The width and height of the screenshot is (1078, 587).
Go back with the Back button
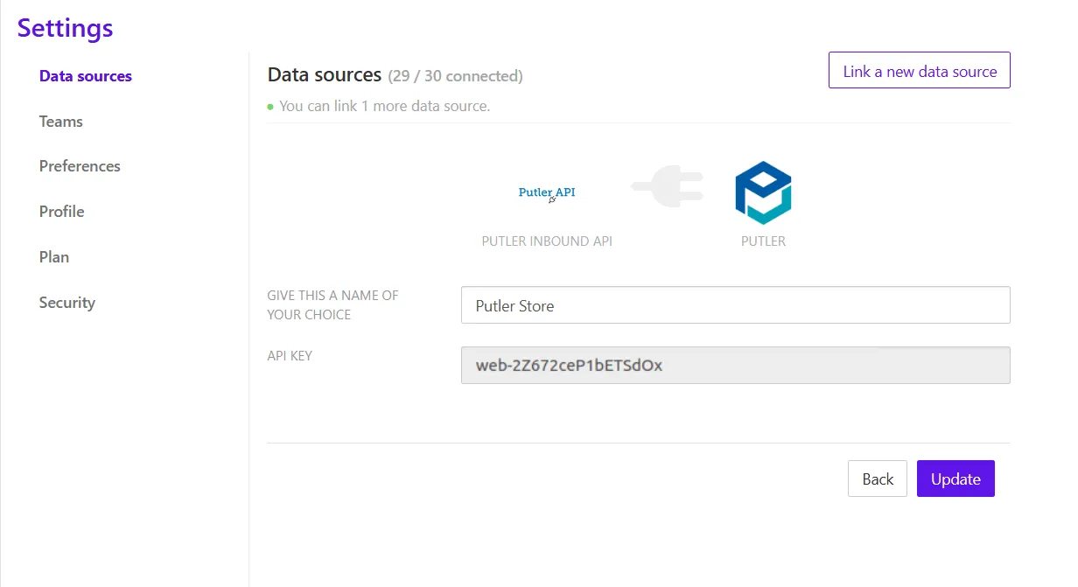(x=878, y=479)
